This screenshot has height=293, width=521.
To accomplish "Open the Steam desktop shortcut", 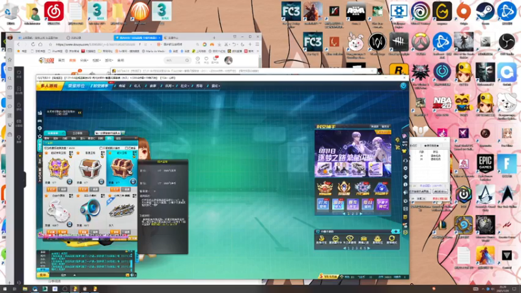I will (485, 12).
